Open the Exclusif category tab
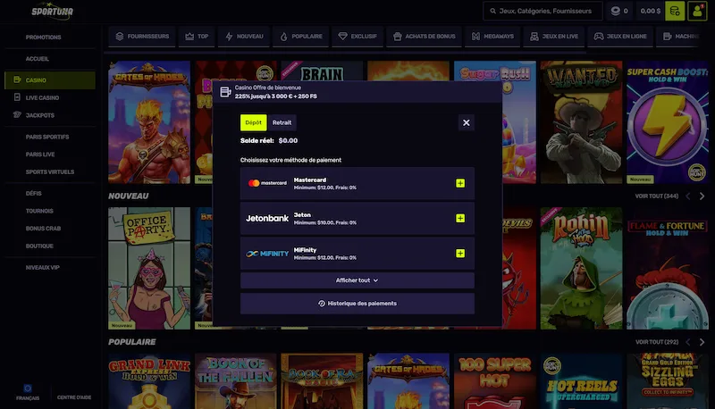Screen dimensions: 715x409 [x=357, y=37]
